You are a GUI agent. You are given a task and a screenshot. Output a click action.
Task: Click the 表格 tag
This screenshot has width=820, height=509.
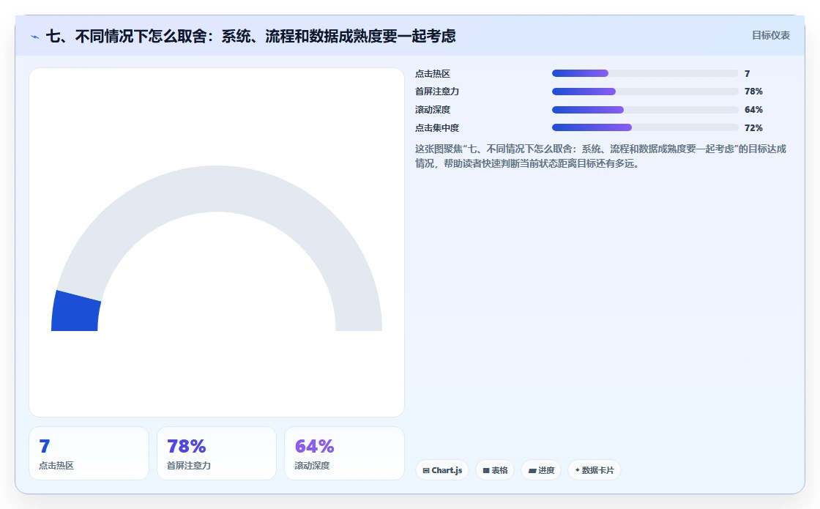tap(495, 470)
